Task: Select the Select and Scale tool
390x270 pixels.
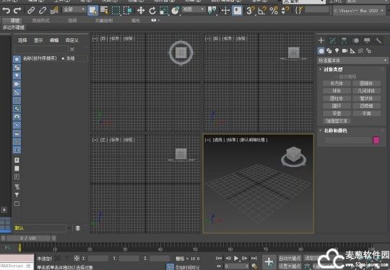Action: click(x=164, y=11)
